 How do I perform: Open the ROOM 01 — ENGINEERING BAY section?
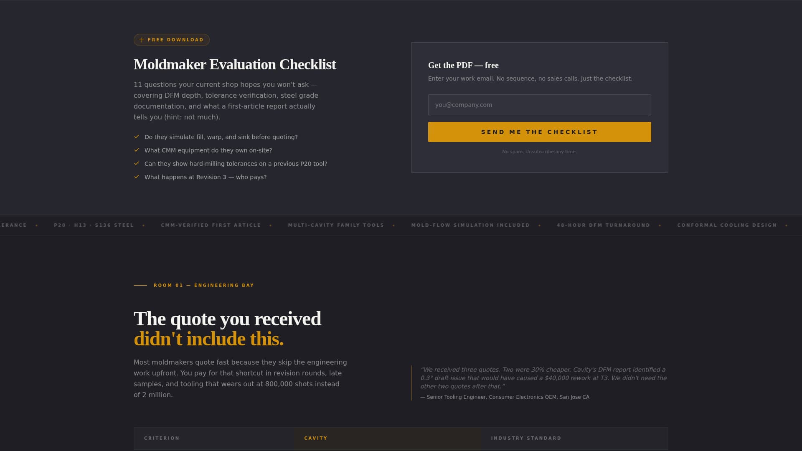[x=203, y=285]
